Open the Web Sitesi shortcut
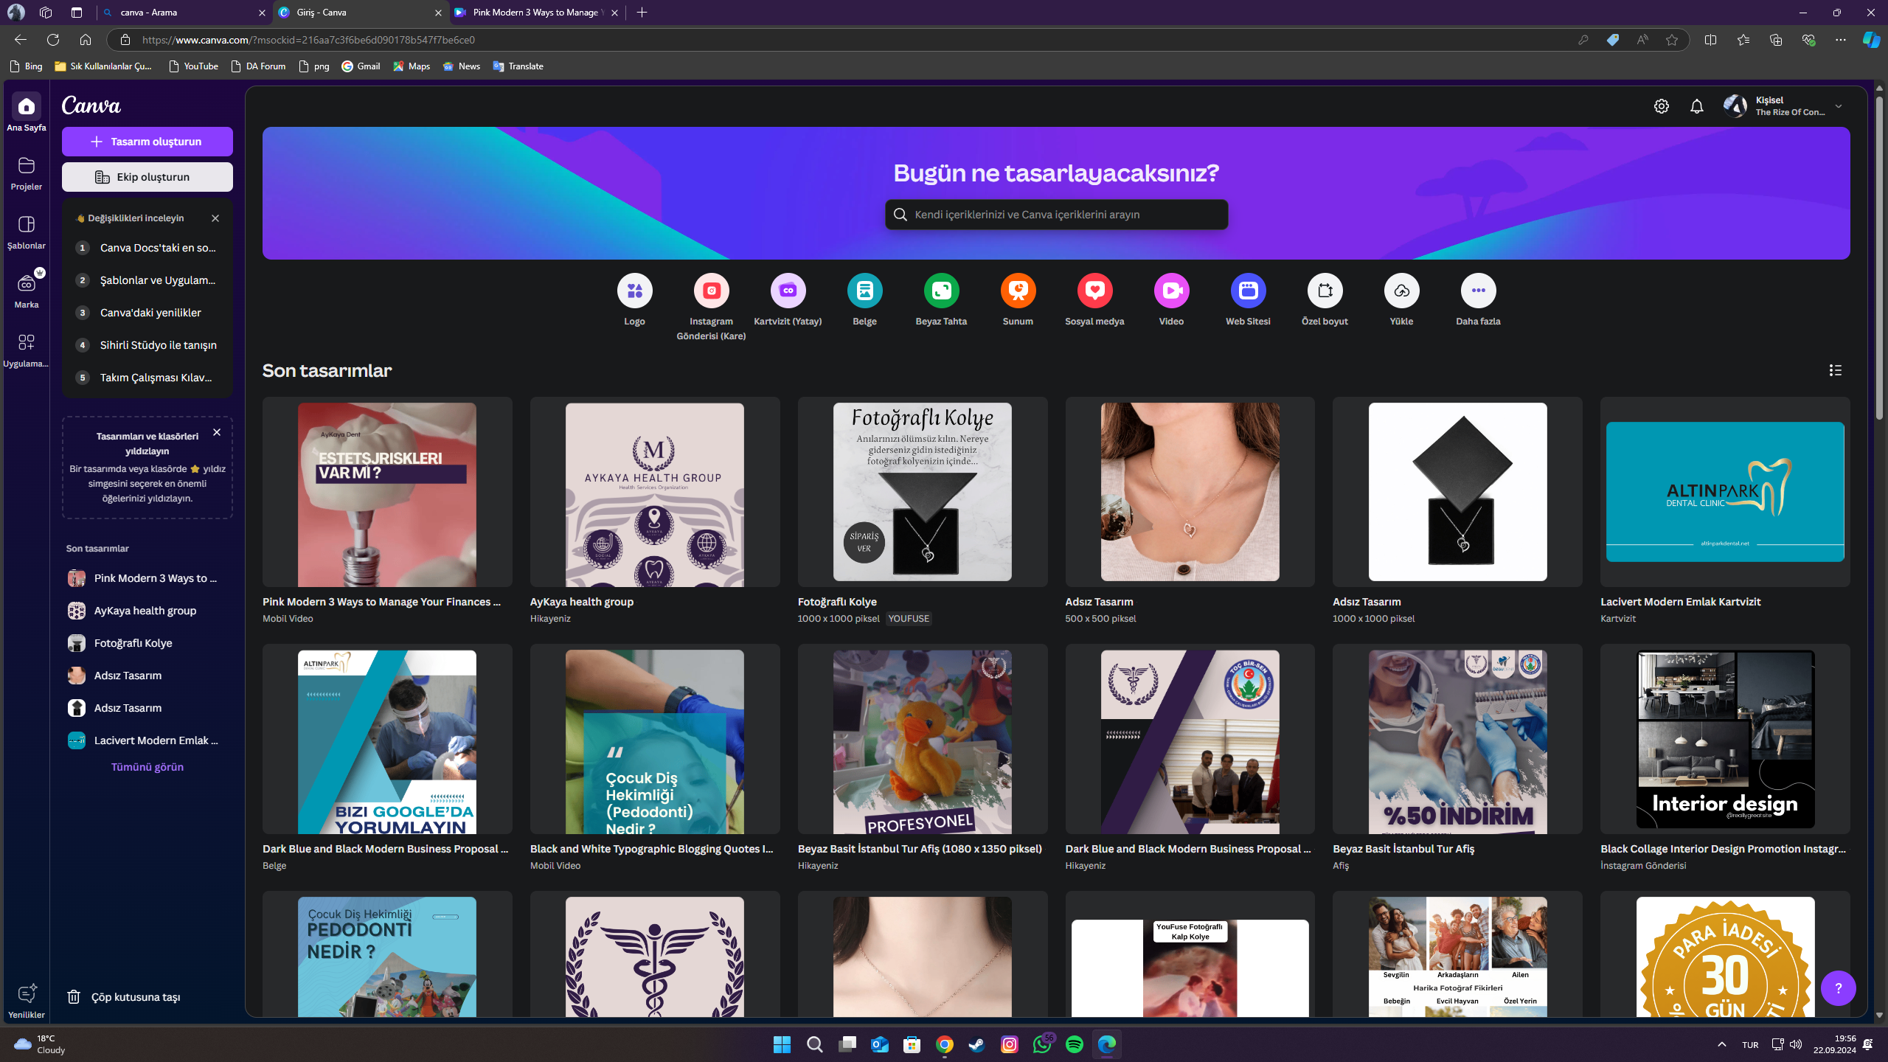Viewport: 1888px width, 1062px height. [x=1248, y=291]
